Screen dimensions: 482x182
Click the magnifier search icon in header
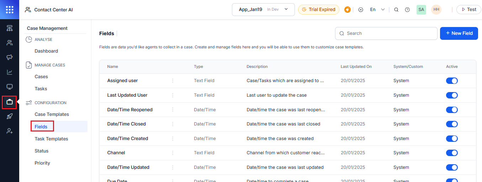tap(396, 10)
